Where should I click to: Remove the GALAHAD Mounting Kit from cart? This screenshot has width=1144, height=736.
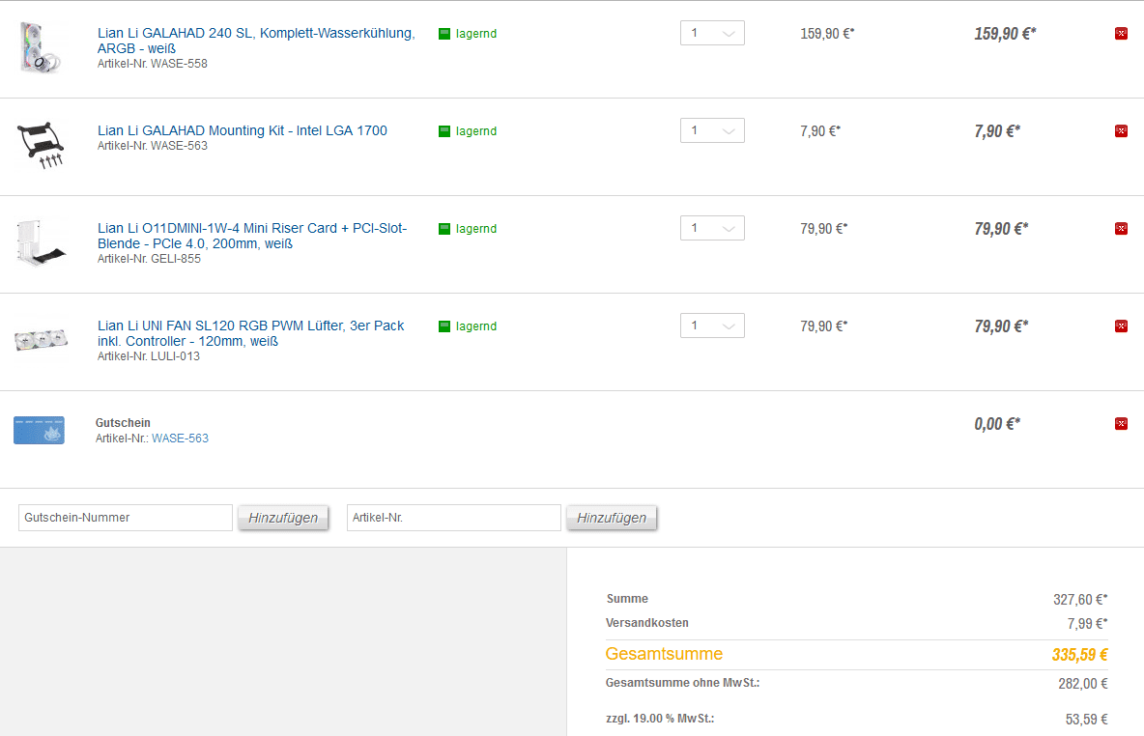click(1121, 131)
